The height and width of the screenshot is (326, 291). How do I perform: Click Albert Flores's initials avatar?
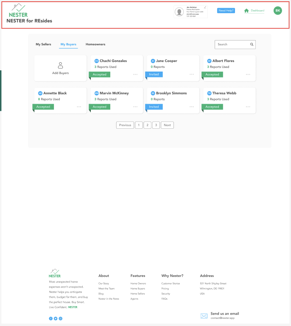pyautogui.click(x=209, y=61)
